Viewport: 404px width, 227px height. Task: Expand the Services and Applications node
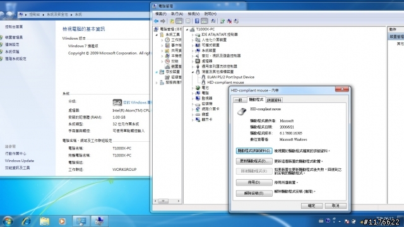(x=157, y=83)
